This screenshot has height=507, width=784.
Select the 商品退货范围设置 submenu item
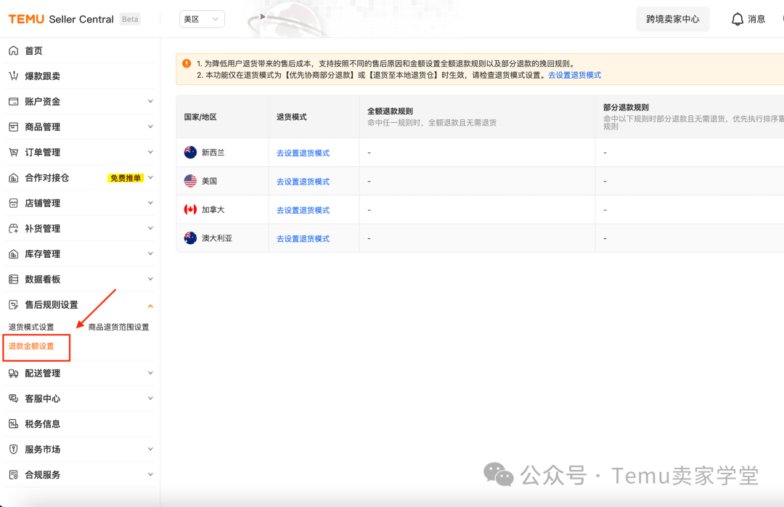(x=118, y=328)
